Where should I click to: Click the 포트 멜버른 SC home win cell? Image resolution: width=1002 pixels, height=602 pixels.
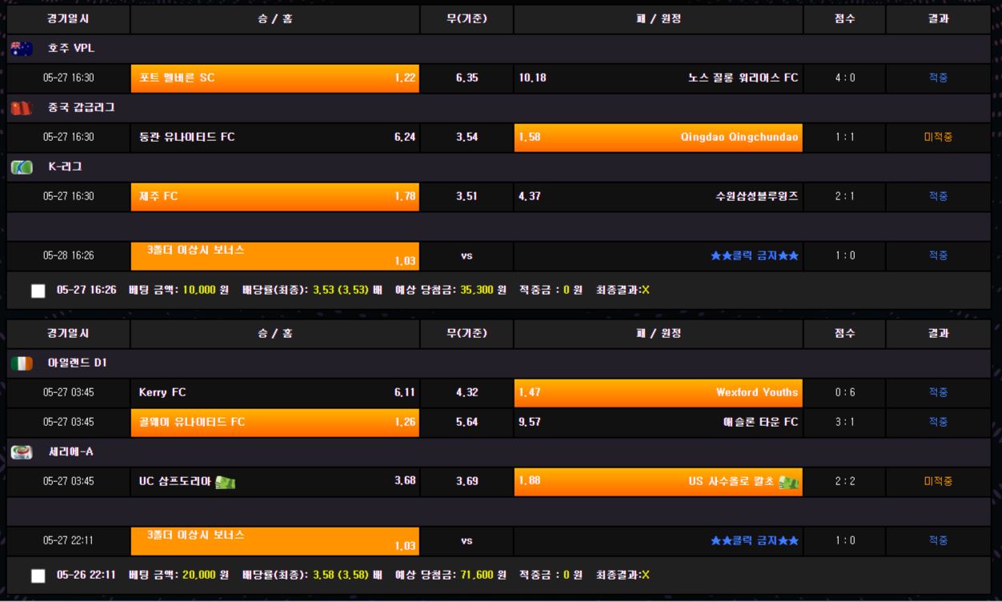point(275,78)
